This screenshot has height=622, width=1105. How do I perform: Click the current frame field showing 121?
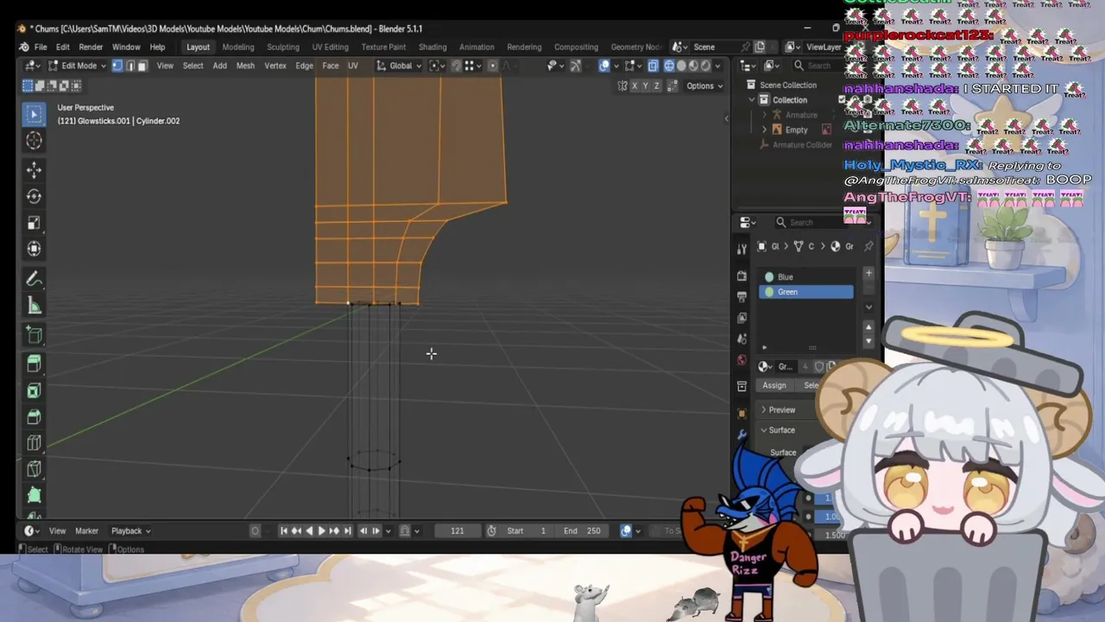(x=458, y=530)
